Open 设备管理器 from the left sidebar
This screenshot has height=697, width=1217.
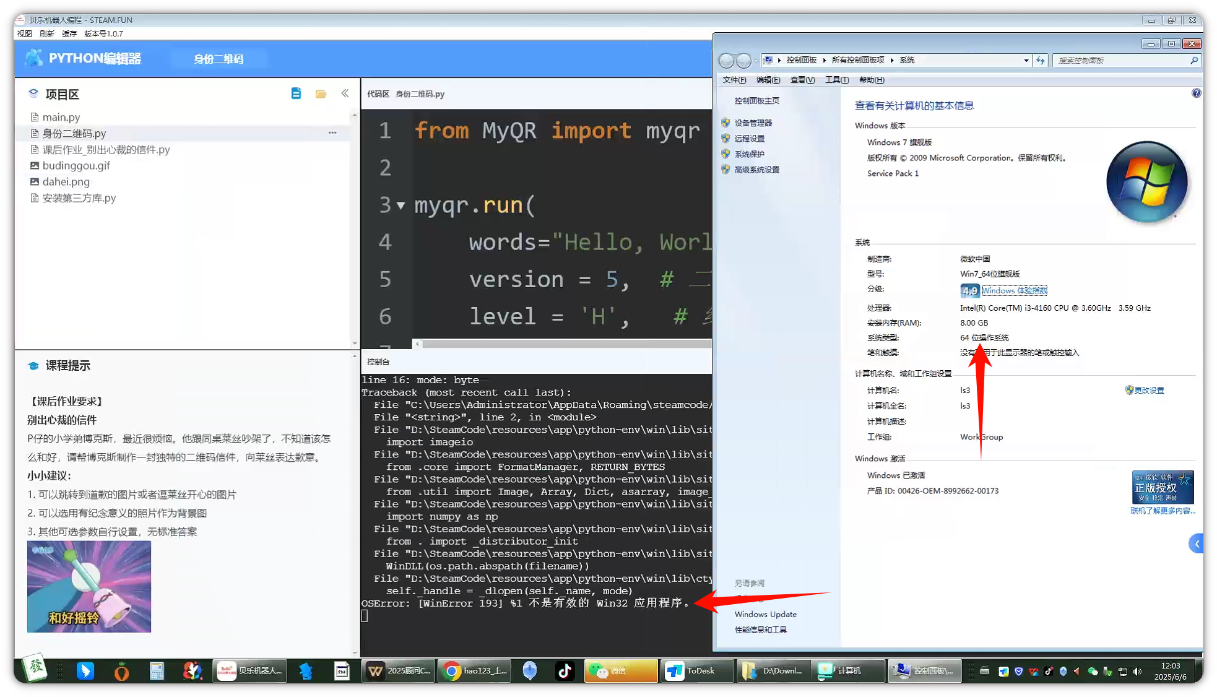pyautogui.click(x=753, y=123)
